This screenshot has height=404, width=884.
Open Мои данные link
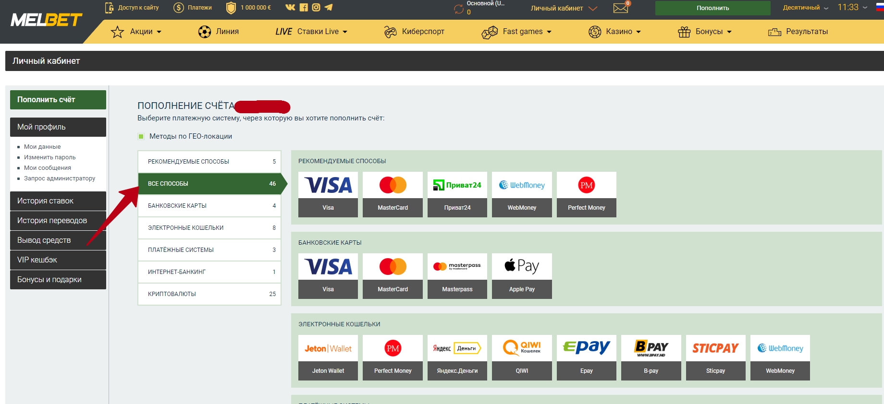pyautogui.click(x=42, y=147)
